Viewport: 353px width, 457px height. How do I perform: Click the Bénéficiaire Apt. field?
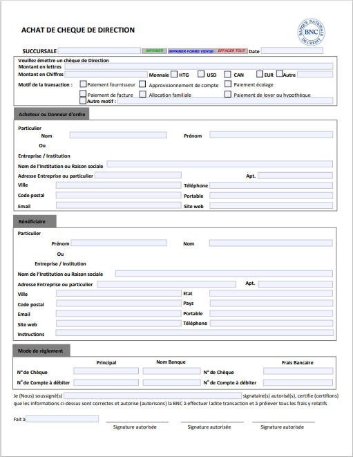click(x=296, y=284)
